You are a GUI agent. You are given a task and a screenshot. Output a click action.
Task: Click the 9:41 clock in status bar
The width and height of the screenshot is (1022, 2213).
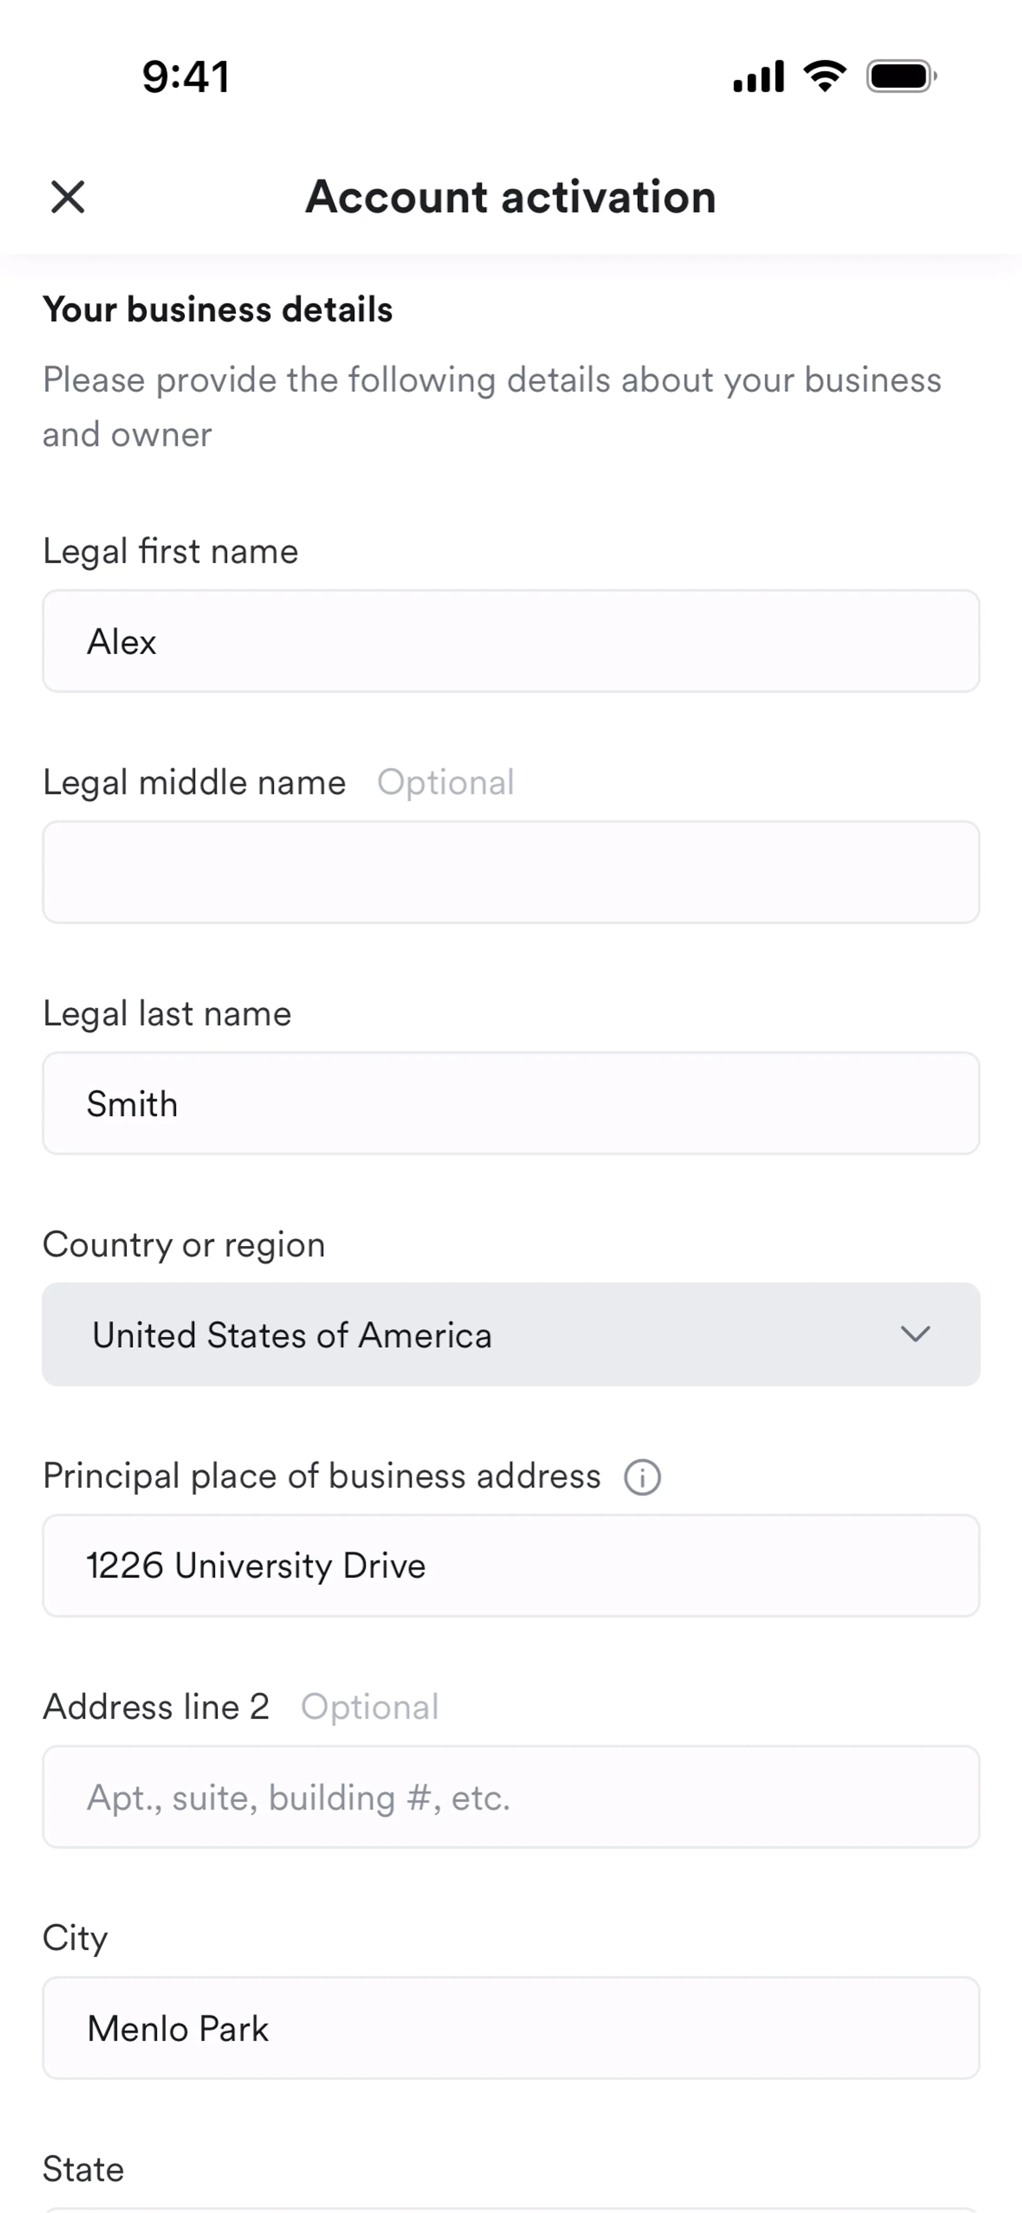pos(186,77)
